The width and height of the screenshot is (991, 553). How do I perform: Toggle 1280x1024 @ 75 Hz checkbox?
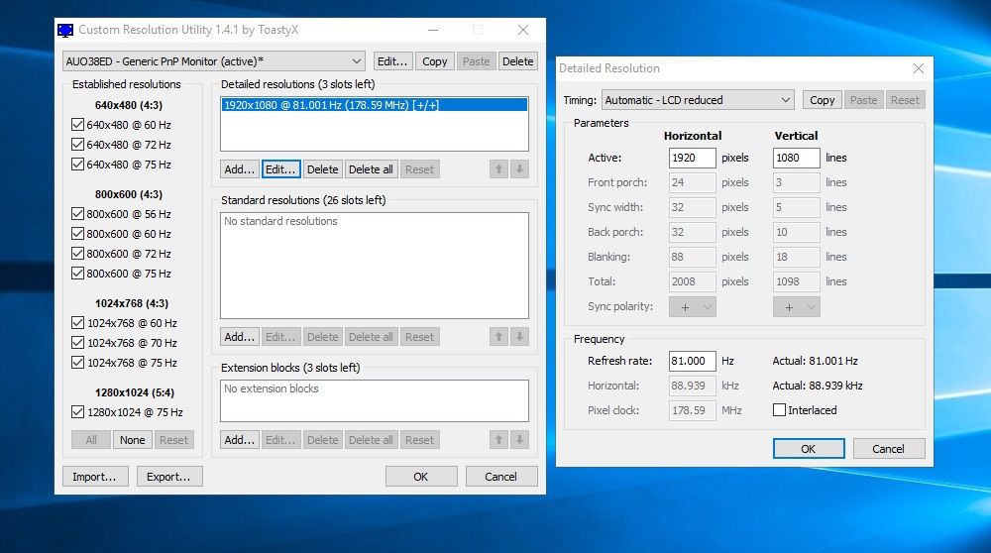[x=77, y=412]
